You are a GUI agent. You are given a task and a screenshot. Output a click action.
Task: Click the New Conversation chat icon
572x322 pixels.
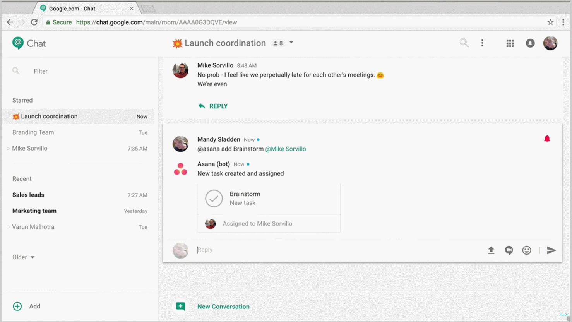[x=180, y=307]
